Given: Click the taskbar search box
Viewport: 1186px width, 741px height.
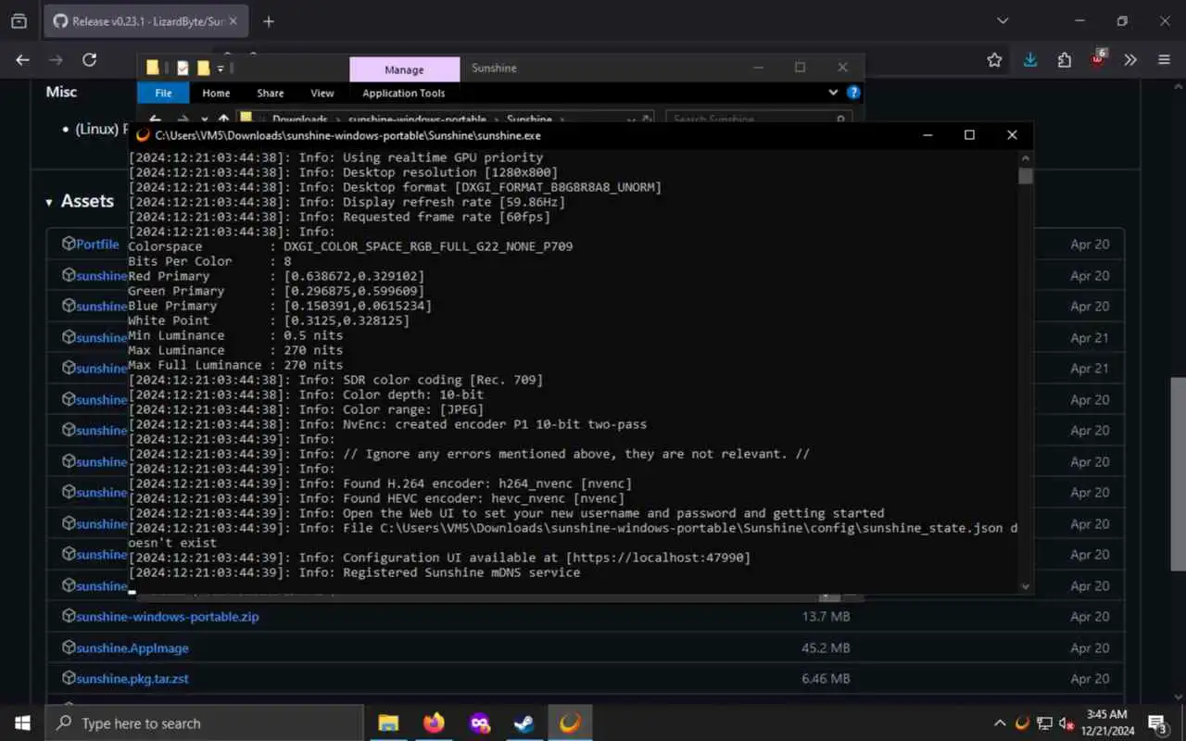Looking at the screenshot, I should pyautogui.click(x=204, y=723).
